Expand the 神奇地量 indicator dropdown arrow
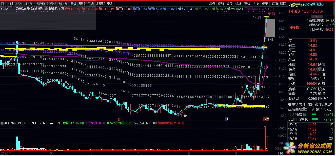The height and width of the screenshot is (156, 336). pos(2,123)
